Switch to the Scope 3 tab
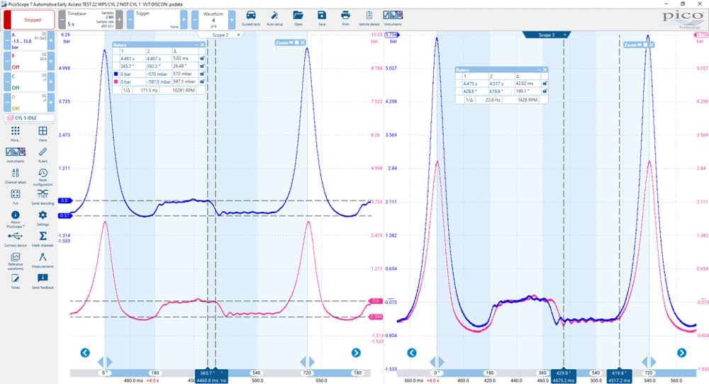This screenshot has width=709, height=384. click(x=546, y=35)
